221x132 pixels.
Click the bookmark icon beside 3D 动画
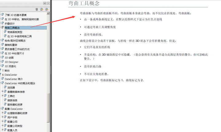point(3,57)
